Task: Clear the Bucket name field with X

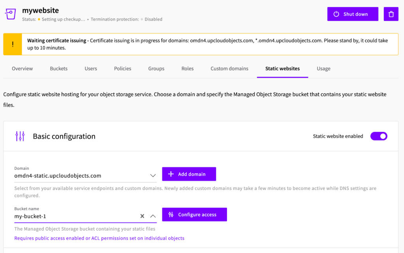Action: 142,216
